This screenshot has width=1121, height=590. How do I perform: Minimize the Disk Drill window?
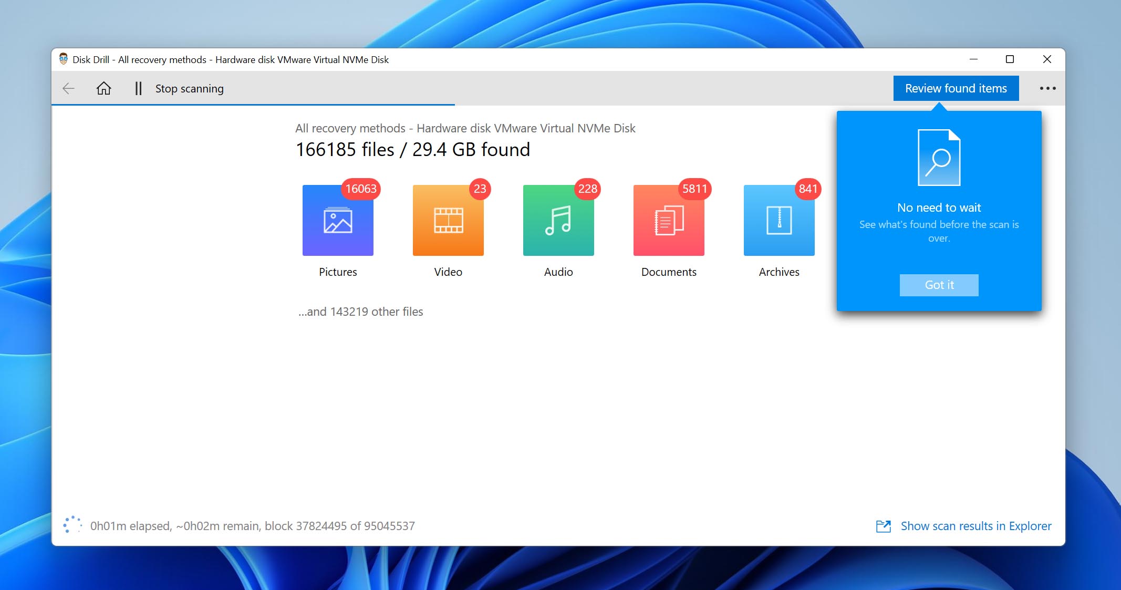973,59
